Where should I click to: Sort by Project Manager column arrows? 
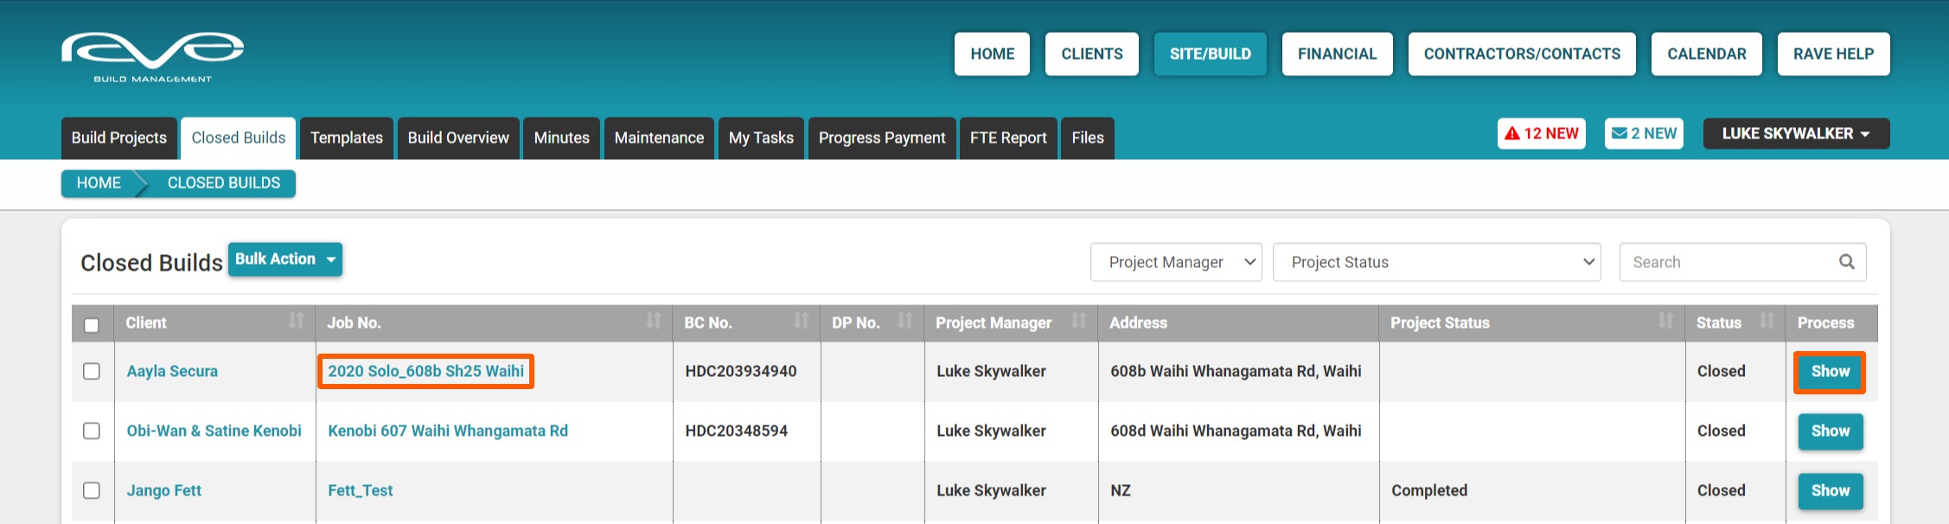tap(1078, 322)
